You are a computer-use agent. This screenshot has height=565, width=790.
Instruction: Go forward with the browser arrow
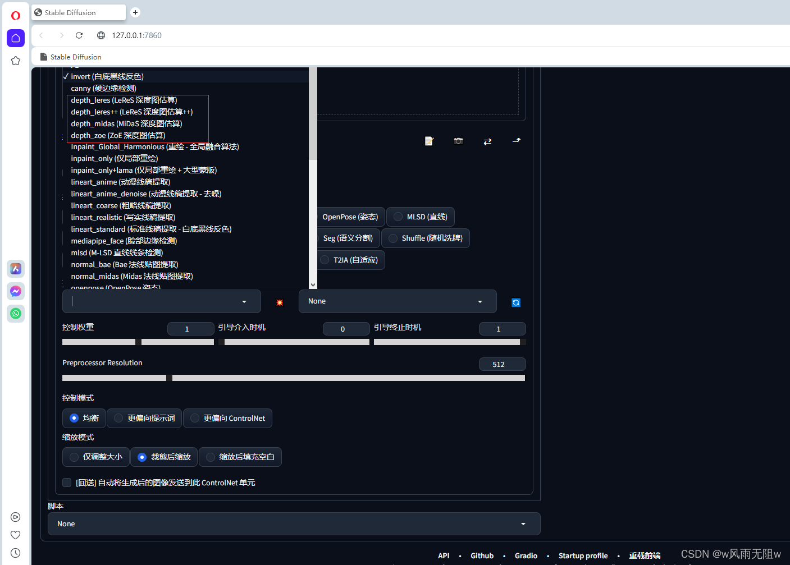(61, 35)
